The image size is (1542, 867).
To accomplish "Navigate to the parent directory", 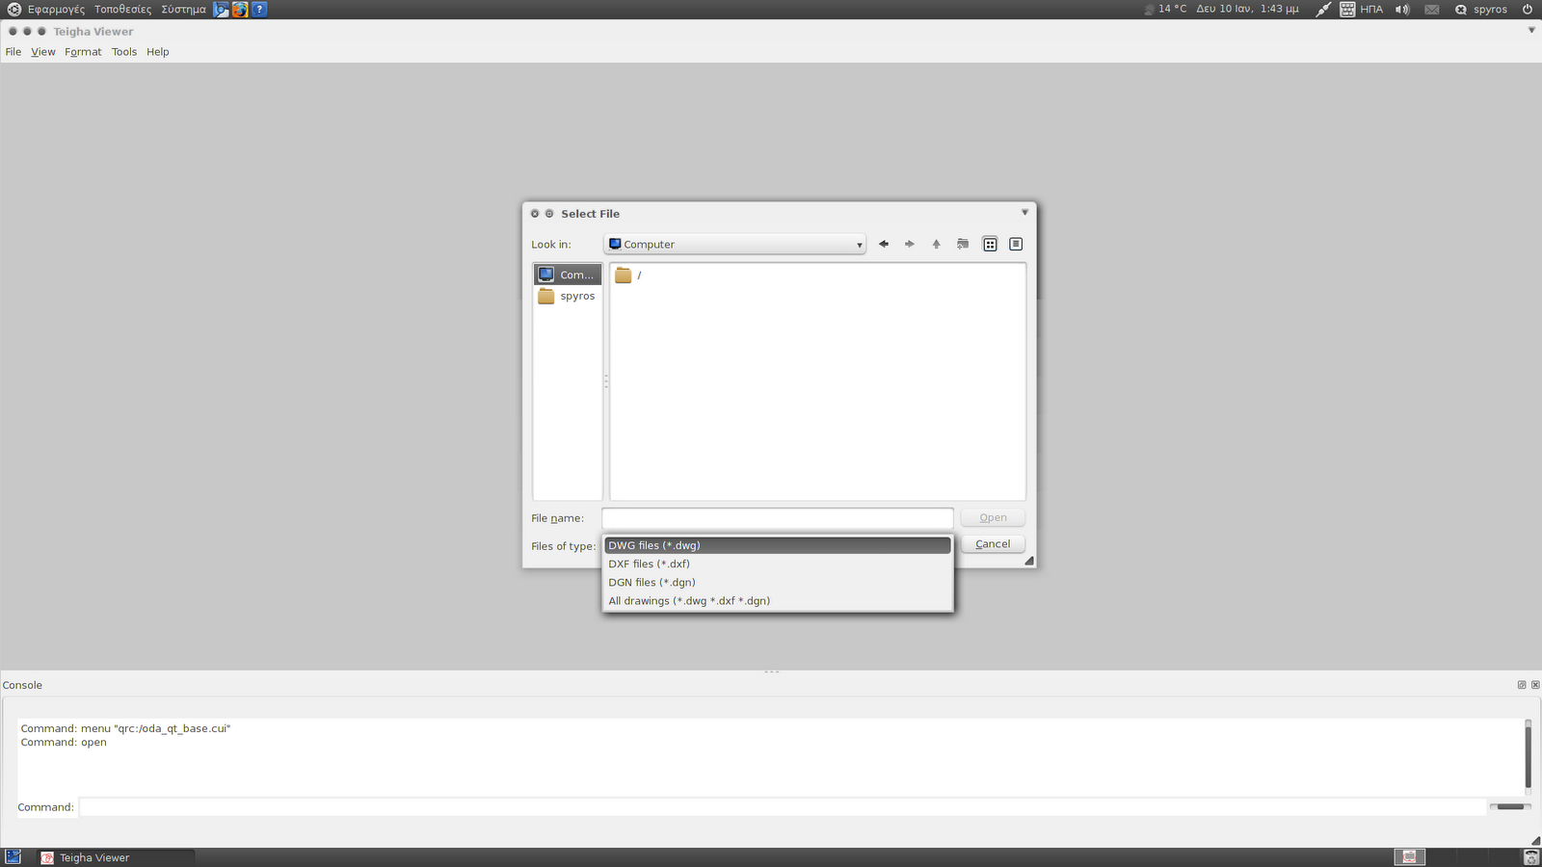I will pyautogui.click(x=935, y=244).
